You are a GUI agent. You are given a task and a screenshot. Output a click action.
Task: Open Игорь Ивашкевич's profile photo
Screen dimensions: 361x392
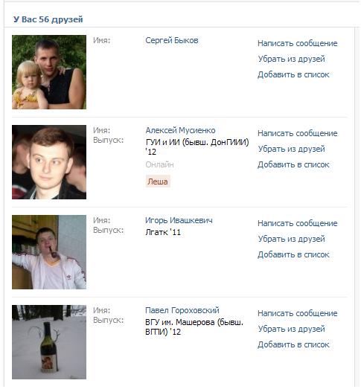point(49,252)
